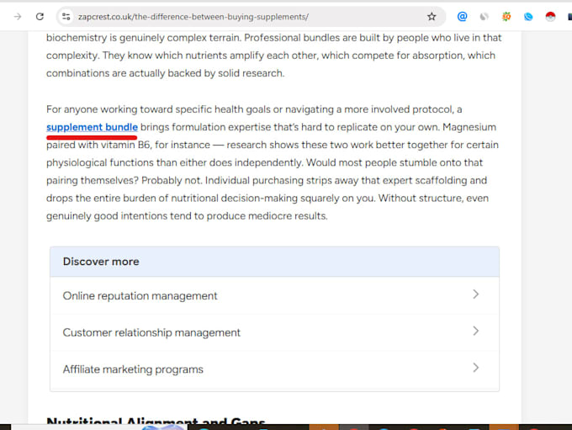Click the sentence 'Probably not.'
The height and width of the screenshot is (430, 572).
[x=172, y=180]
